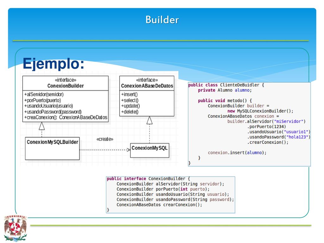Viewport: 324px width, 243px height.
Task: Click the 'public class ClienteDeBuidler {' line
Action: coord(226,85)
